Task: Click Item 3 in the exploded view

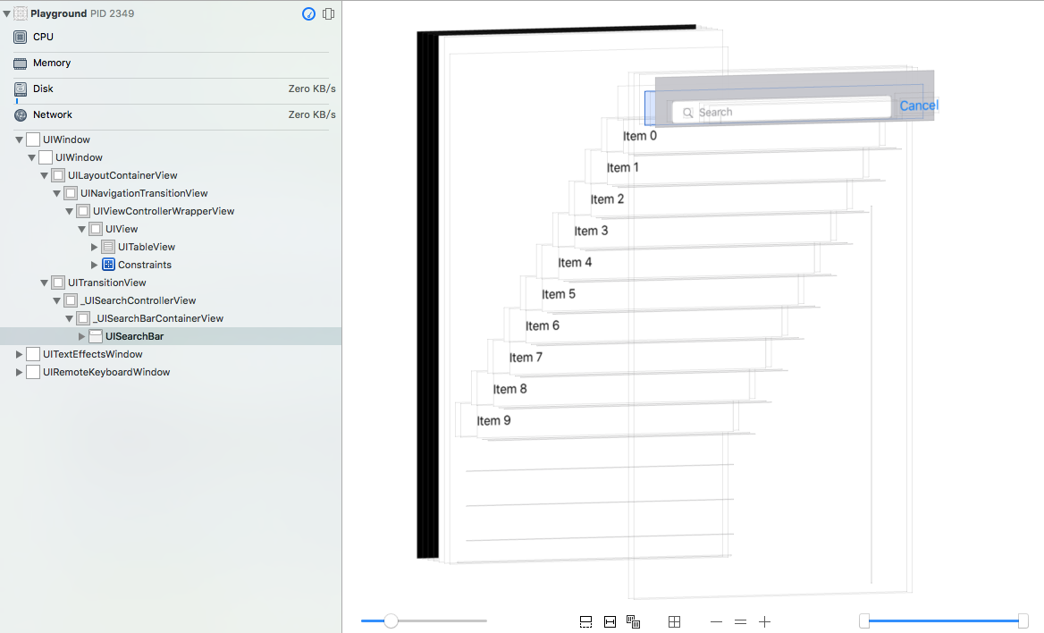Action: [x=591, y=232]
